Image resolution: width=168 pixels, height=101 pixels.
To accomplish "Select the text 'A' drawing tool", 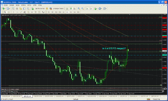I will (x=32, y=12).
